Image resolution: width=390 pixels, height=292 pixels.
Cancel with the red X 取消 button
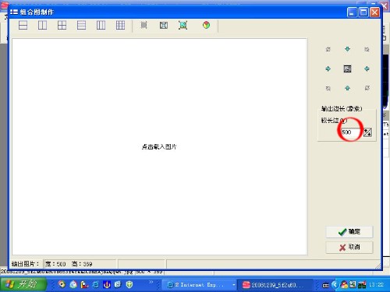click(x=349, y=248)
